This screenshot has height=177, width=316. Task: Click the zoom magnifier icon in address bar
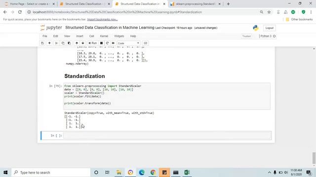[x=261, y=12]
